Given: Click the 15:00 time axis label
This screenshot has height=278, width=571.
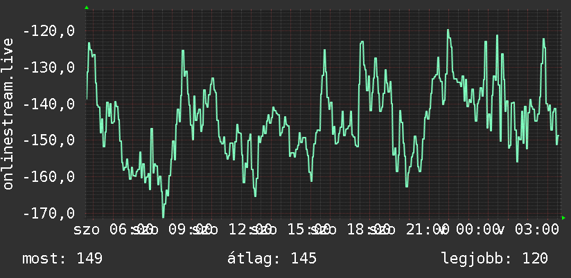Looking at the screenshot, I should click(x=309, y=230).
